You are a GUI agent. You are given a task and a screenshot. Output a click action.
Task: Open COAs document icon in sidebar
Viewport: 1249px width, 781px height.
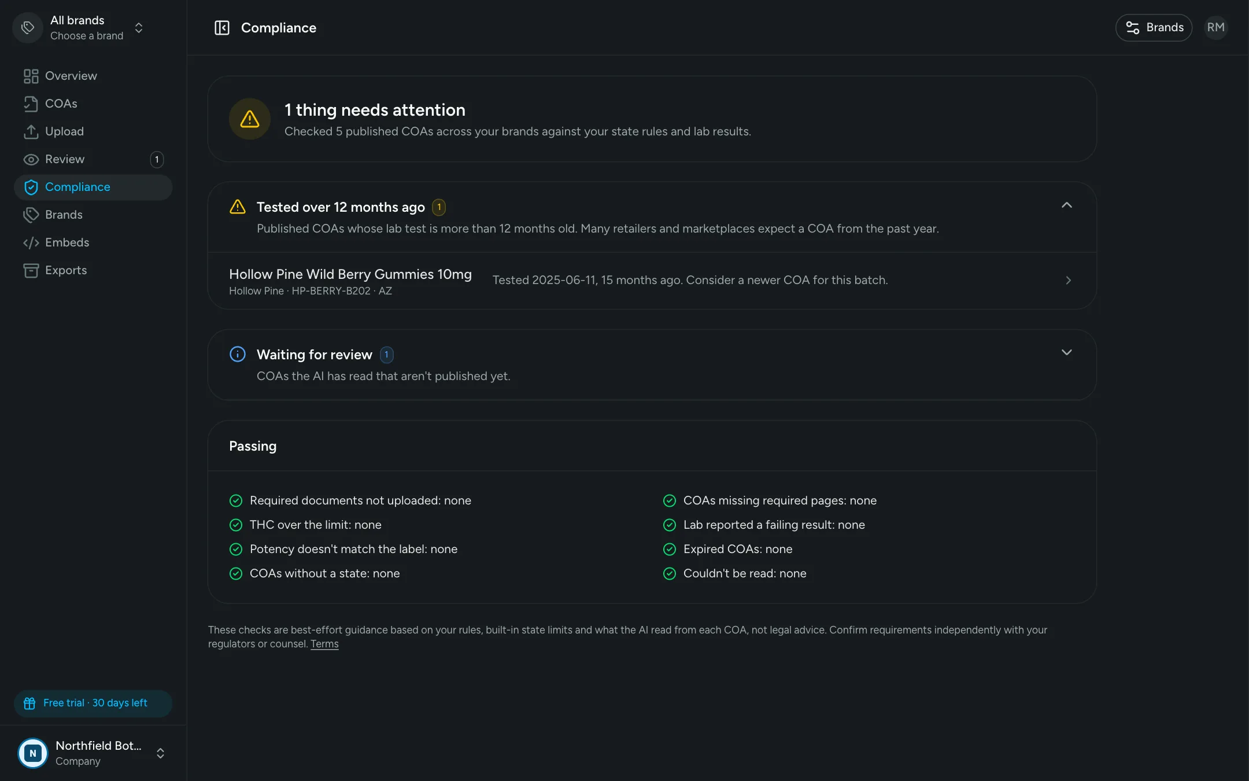(31, 104)
